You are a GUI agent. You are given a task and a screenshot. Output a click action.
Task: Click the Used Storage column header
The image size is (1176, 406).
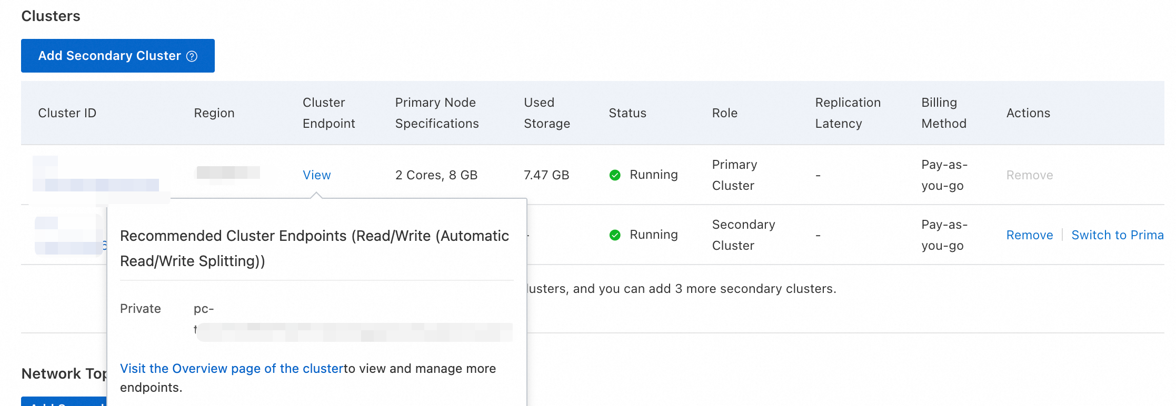click(546, 113)
